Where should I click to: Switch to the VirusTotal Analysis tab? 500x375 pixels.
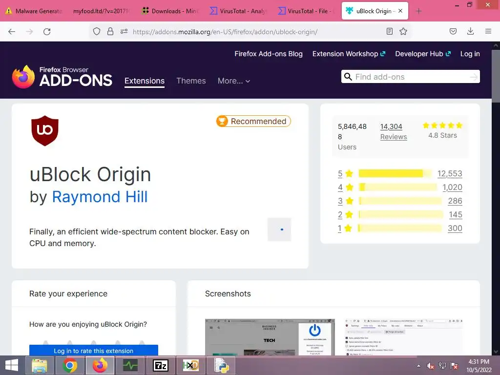coord(238,11)
